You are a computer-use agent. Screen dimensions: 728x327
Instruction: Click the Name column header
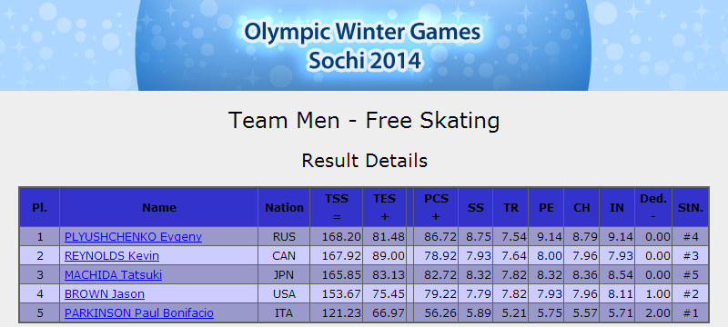point(158,207)
